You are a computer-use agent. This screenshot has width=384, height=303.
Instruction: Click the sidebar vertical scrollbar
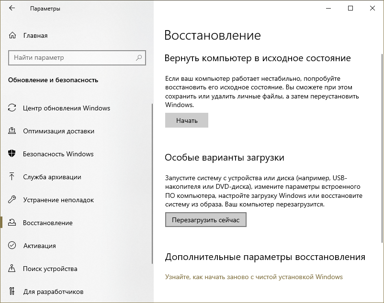[x=152, y=182]
